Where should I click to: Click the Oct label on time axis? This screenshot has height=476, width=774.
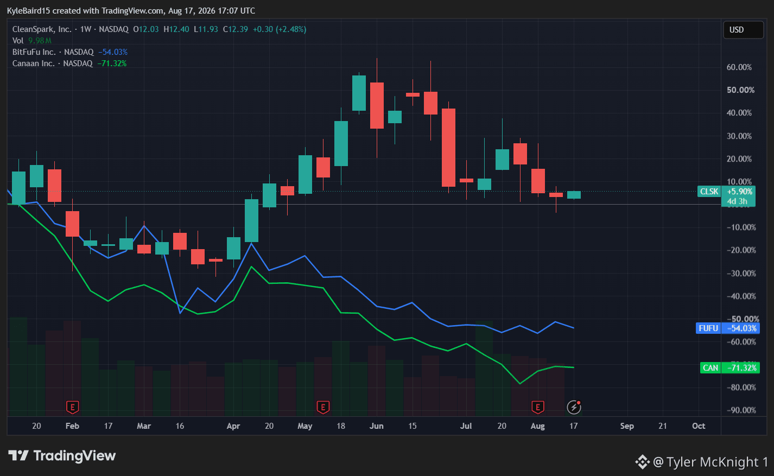(x=699, y=426)
